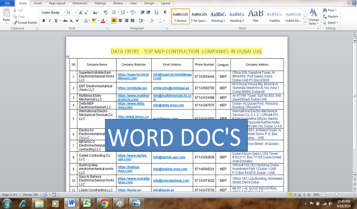Apply Heading 1 style
357x209 pixels.
click(x=218, y=16)
